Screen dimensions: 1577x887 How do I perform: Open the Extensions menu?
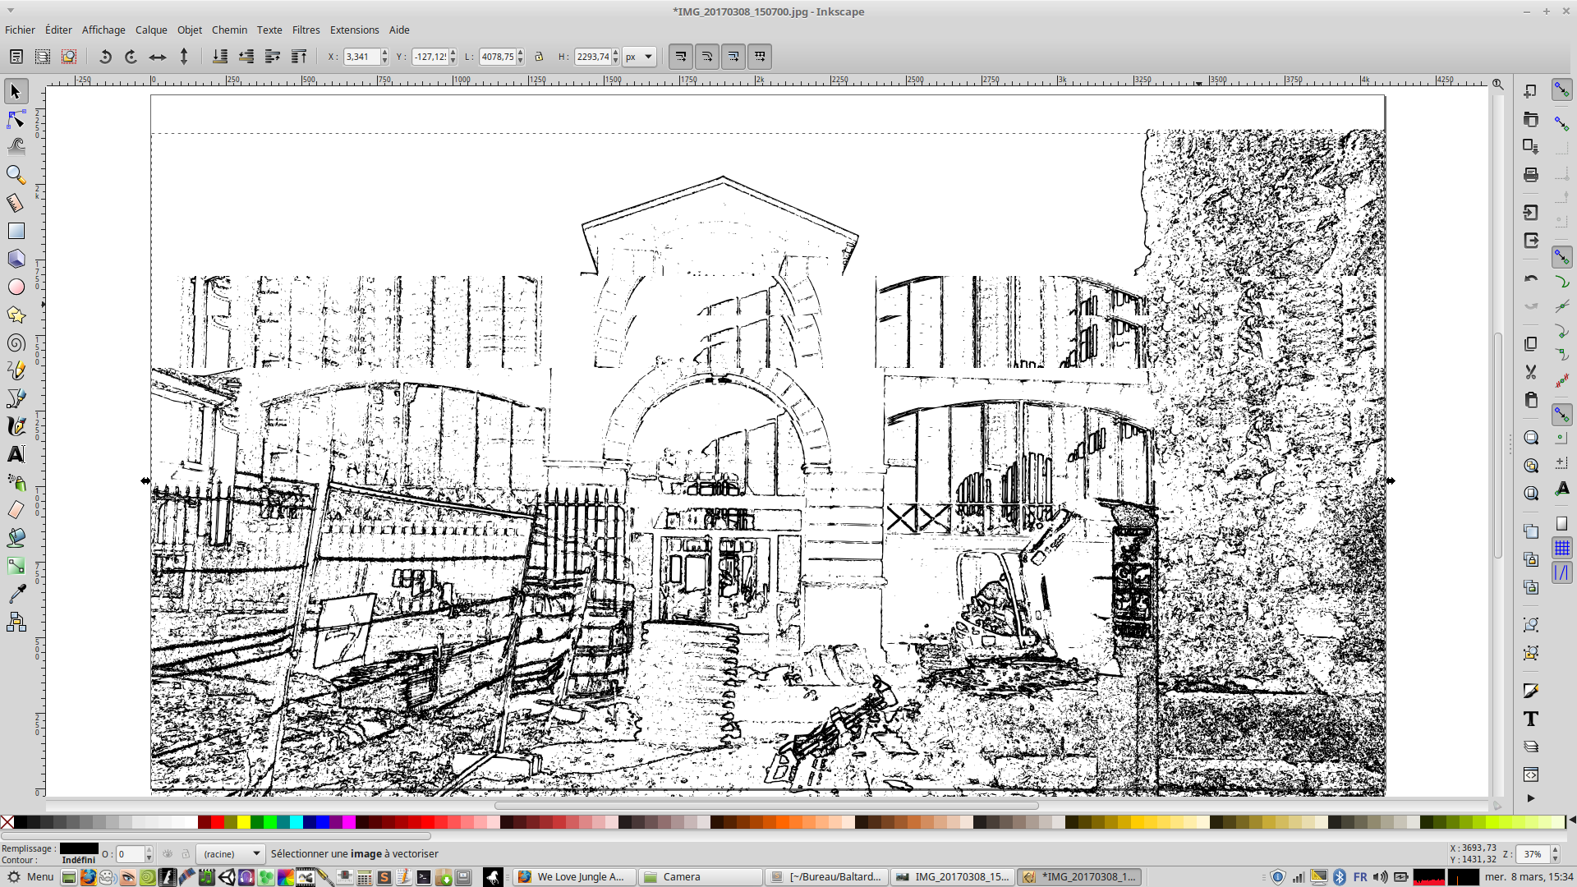point(354,30)
